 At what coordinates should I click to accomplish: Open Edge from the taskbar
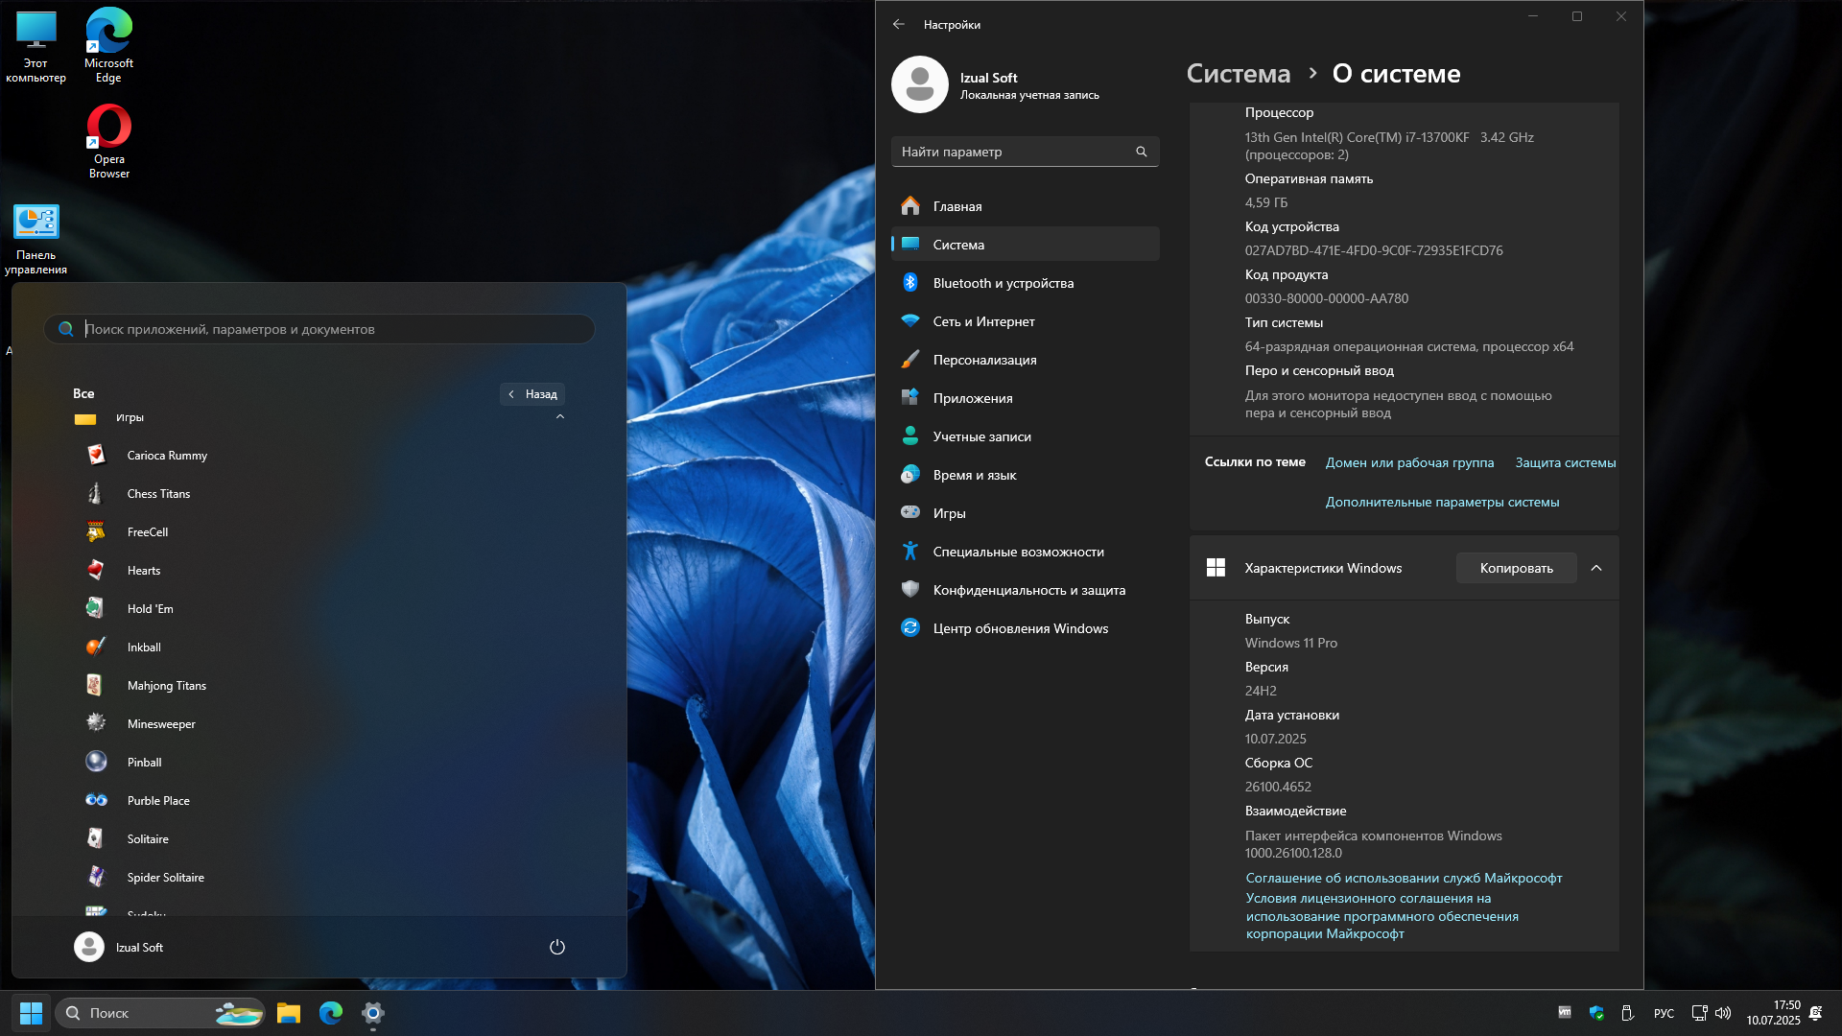pyautogui.click(x=331, y=1013)
